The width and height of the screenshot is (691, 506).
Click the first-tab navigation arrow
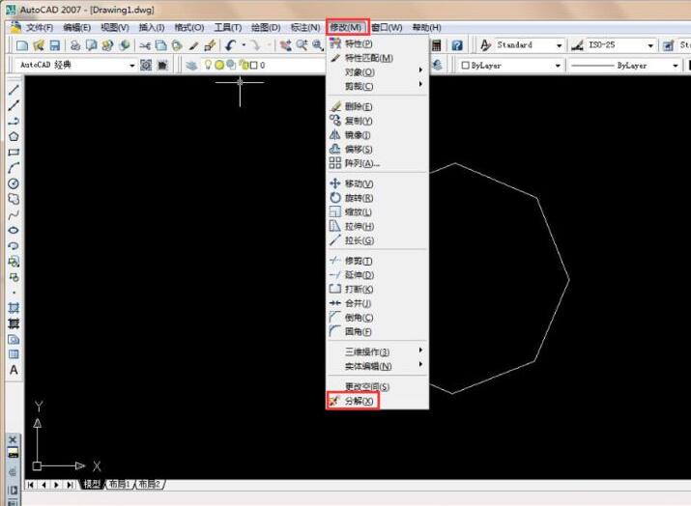pos(30,485)
